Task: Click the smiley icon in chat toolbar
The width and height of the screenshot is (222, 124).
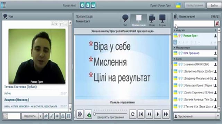Action: (x=57, y=116)
